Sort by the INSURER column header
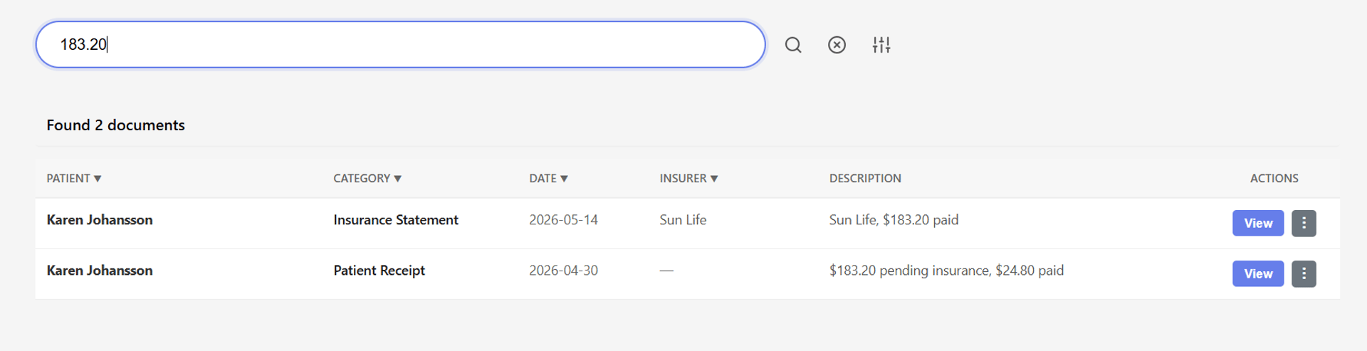 688,178
